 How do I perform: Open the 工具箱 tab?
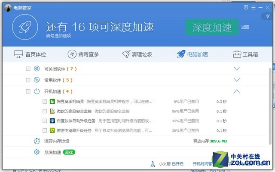(x=245, y=54)
